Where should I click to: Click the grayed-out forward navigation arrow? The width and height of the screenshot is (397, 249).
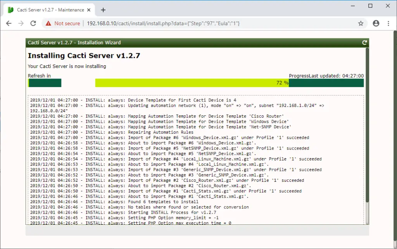(x=21, y=23)
